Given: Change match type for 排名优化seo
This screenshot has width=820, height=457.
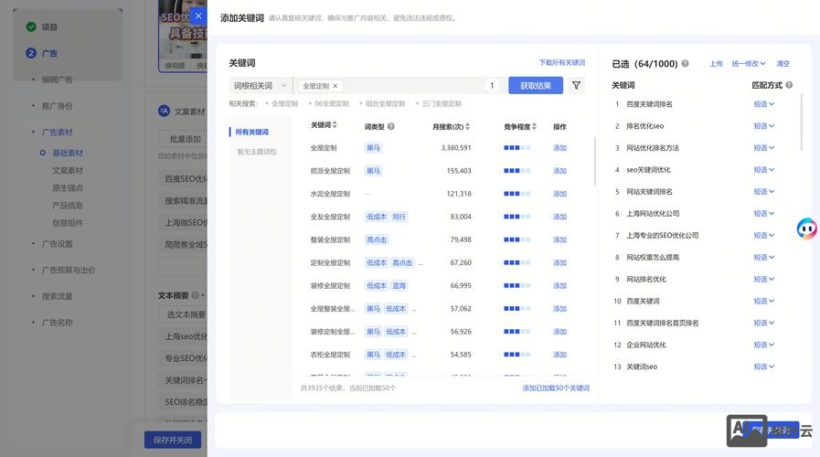Looking at the screenshot, I should pyautogui.click(x=763, y=126).
